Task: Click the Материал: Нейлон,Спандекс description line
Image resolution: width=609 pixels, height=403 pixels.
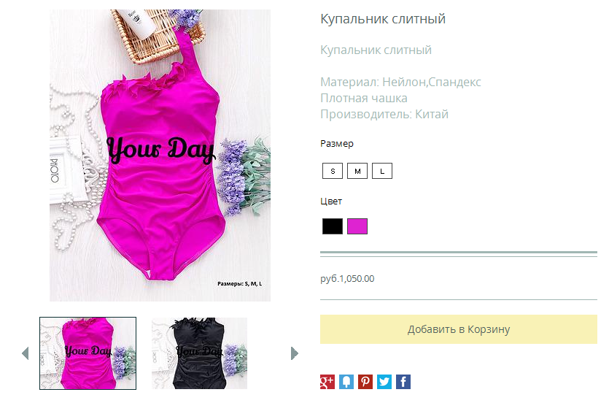Action: [400, 82]
